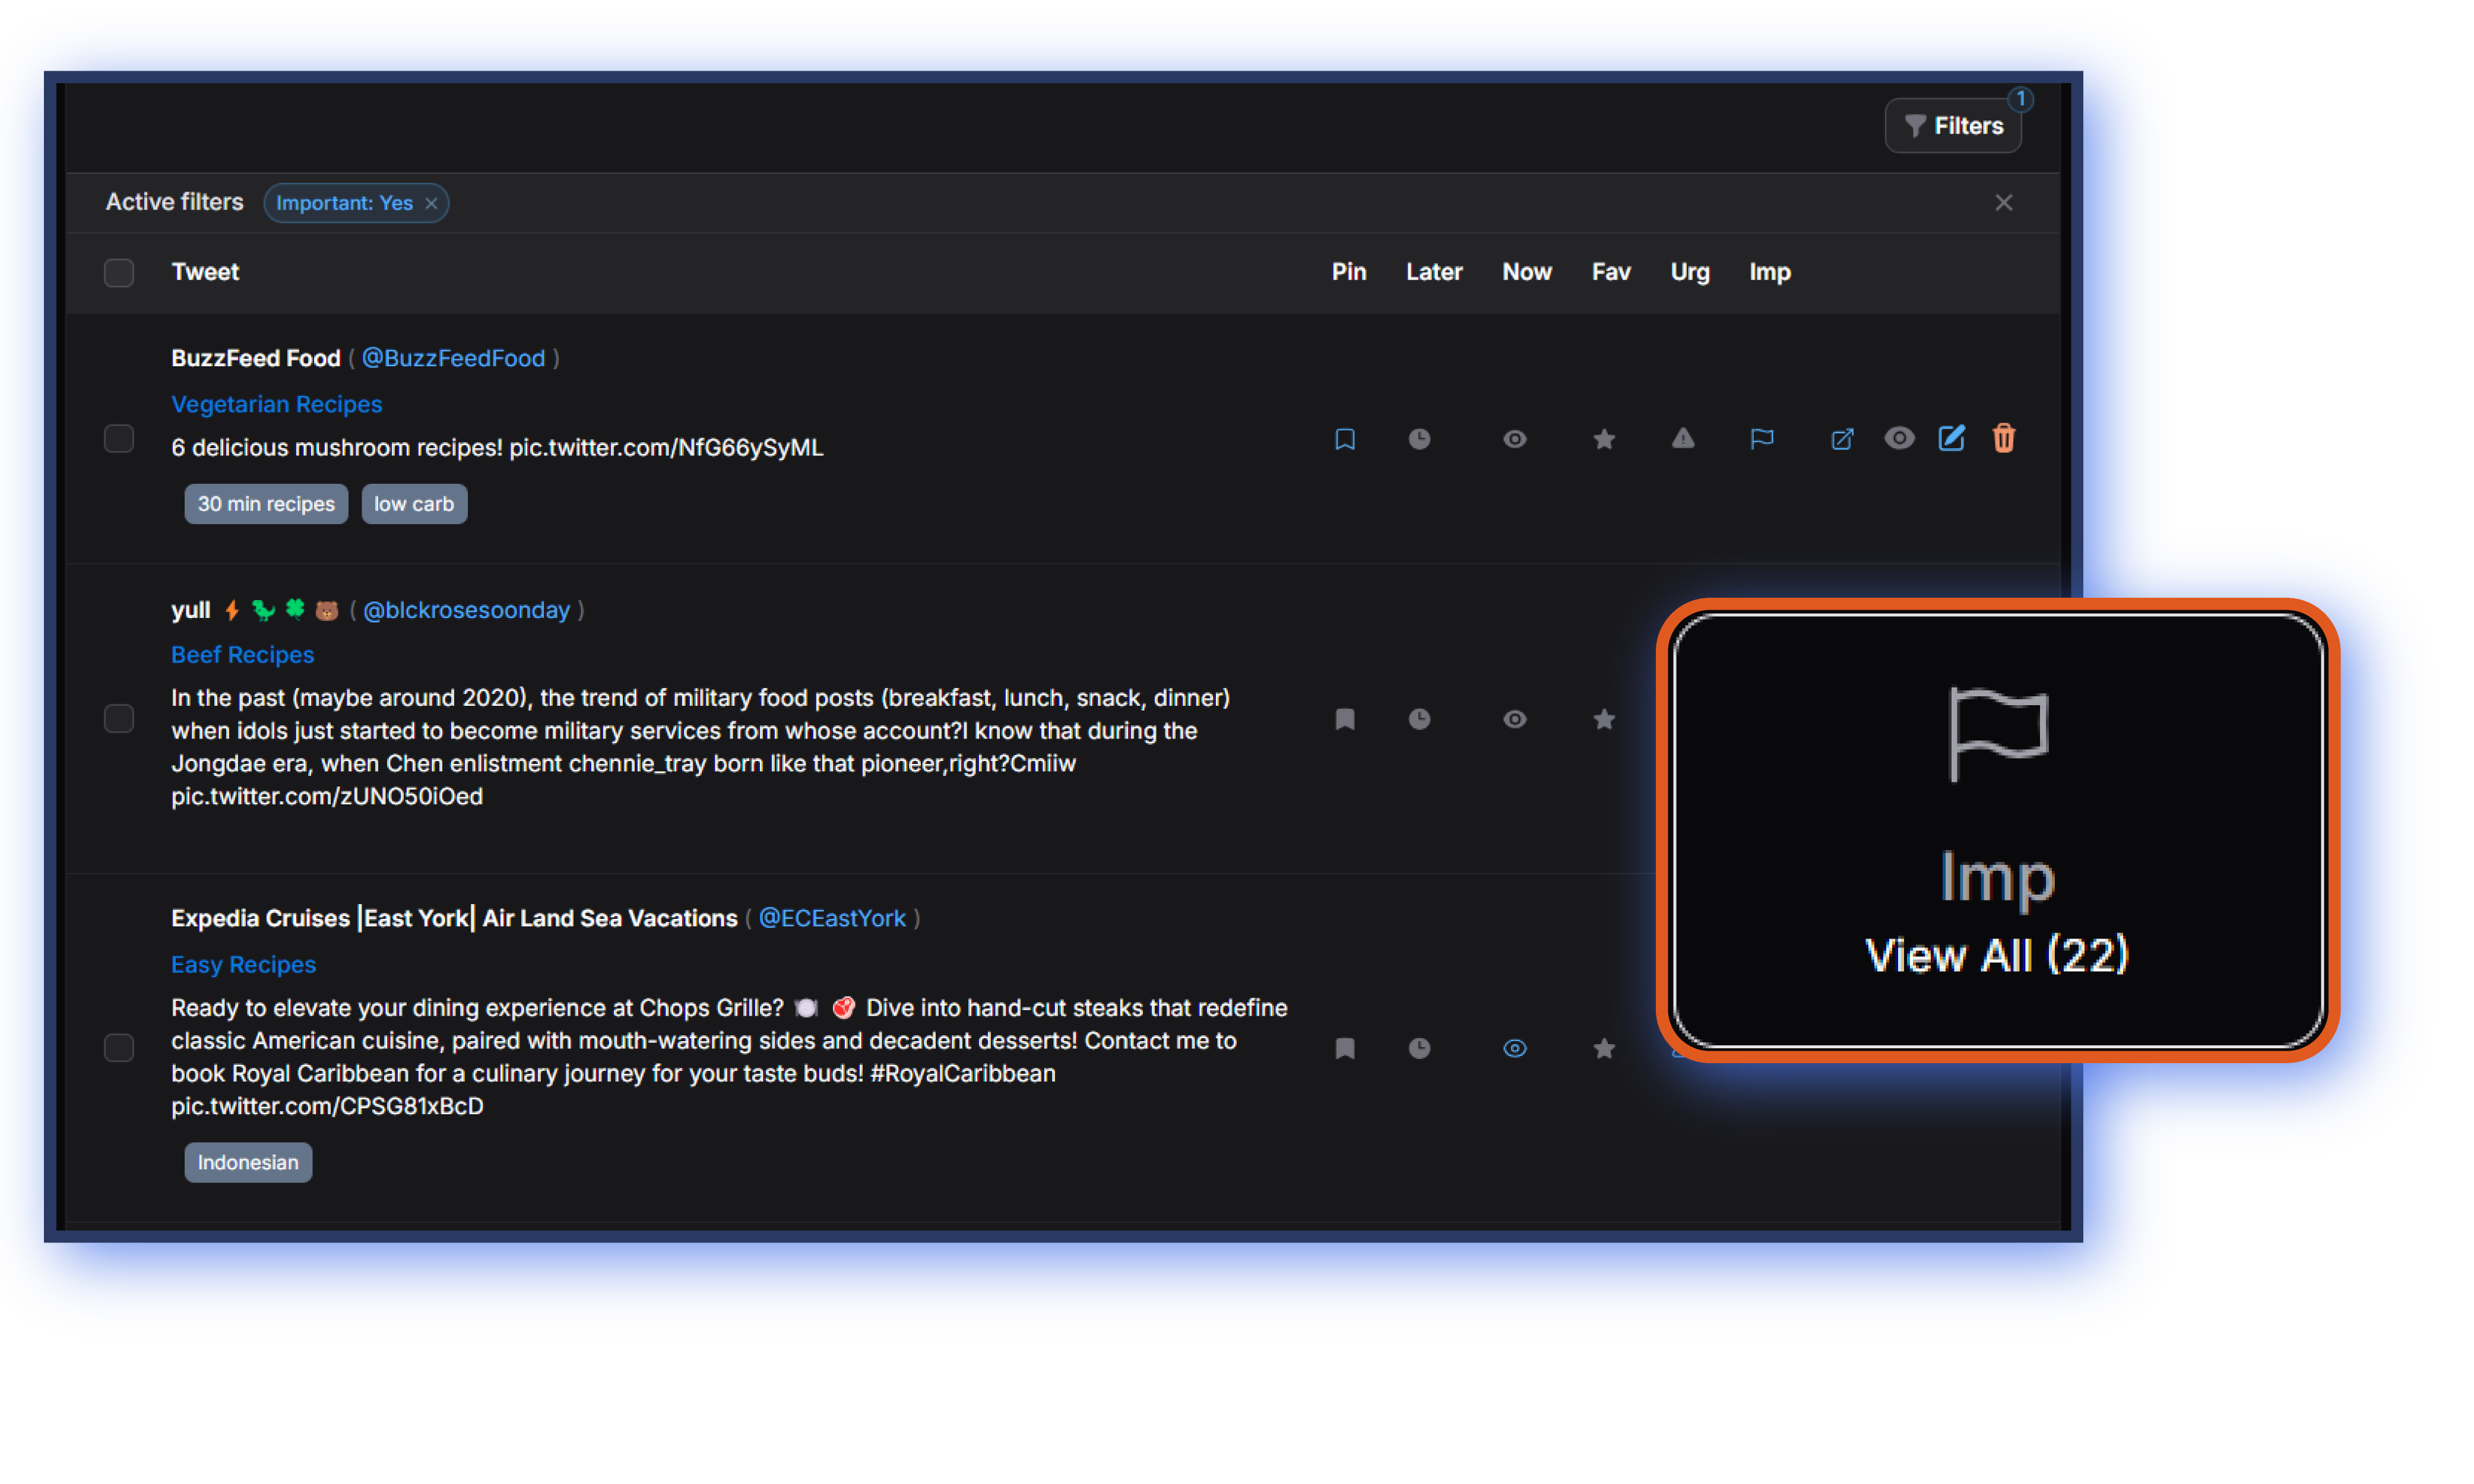Select the yull tweet checkbox
Image resolution: width=2474 pixels, height=1484 pixels.
(119, 719)
